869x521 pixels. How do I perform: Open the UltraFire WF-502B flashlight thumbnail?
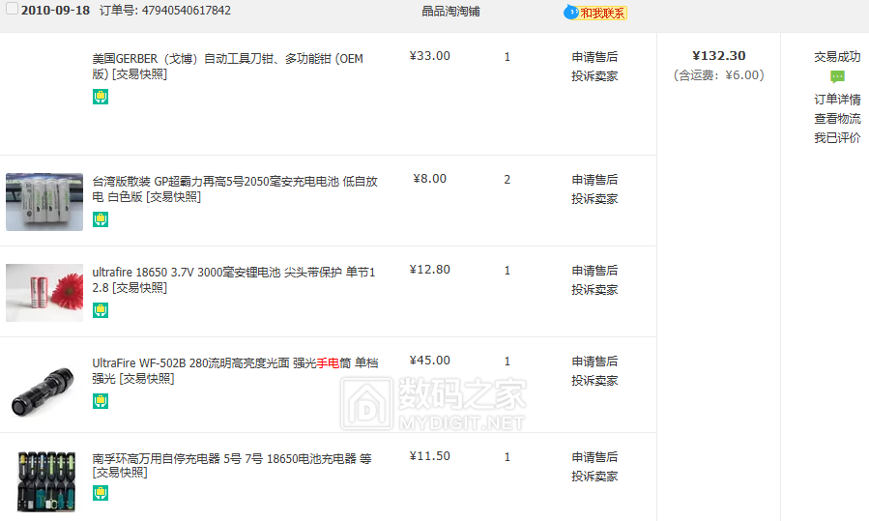pos(44,385)
